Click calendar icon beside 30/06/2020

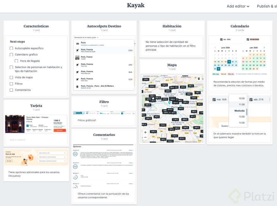point(248,39)
